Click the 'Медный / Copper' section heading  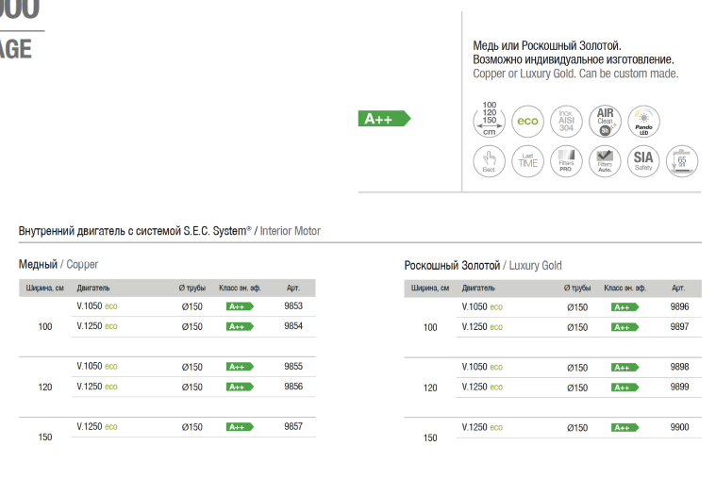pyautogui.click(x=58, y=265)
